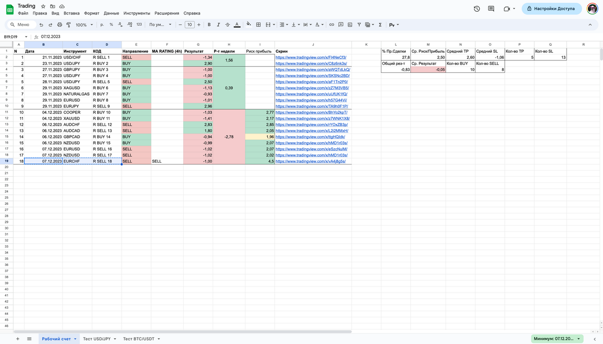
Task: Open horizontal align dropdown
Action: tap(283, 25)
